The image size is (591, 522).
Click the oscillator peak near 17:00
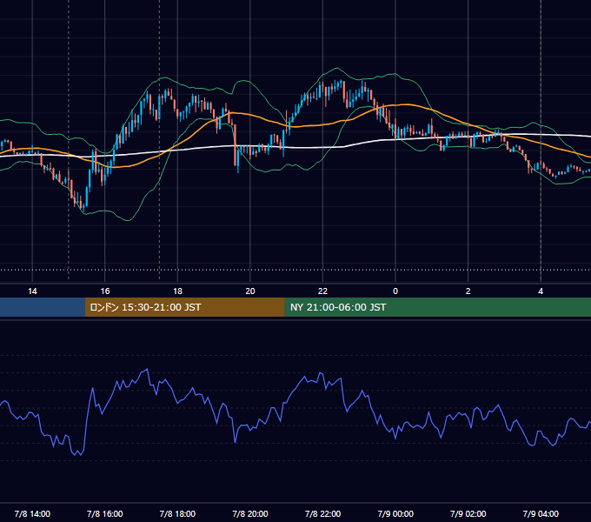click(x=147, y=369)
